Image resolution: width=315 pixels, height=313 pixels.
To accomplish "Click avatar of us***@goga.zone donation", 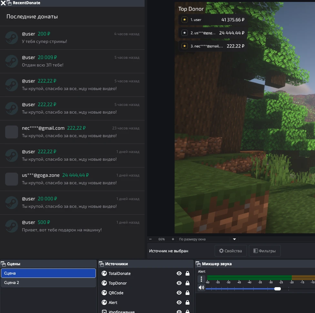I will [11, 179].
